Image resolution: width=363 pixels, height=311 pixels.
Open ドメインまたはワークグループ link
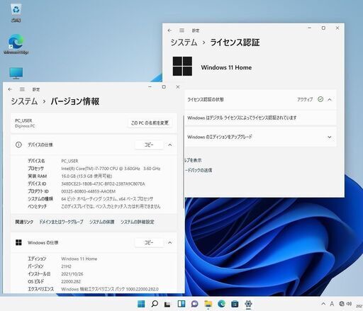(x=61, y=222)
